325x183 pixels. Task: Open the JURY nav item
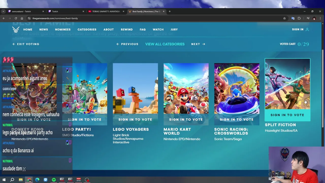coord(174,29)
